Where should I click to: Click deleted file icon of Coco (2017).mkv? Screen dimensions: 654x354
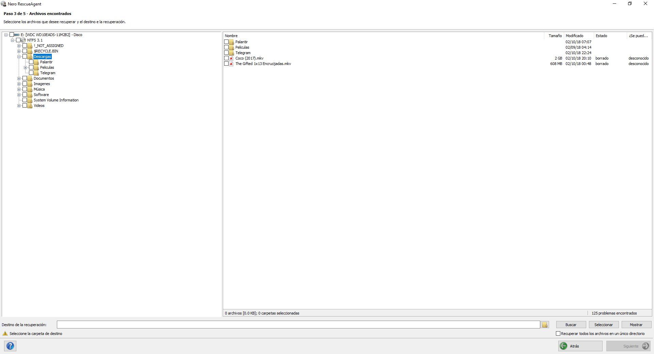pyautogui.click(x=232, y=58)
